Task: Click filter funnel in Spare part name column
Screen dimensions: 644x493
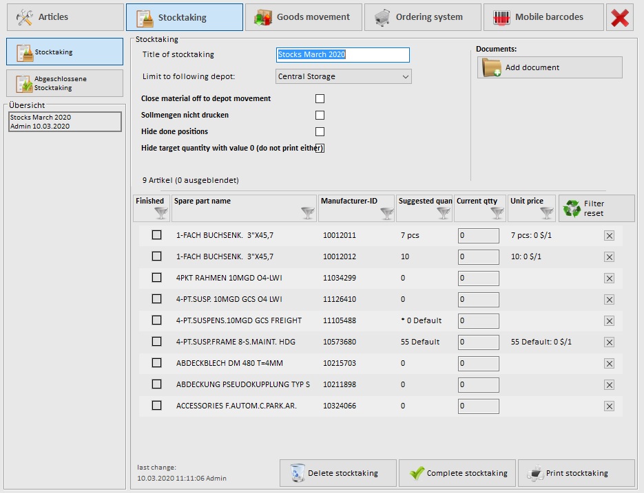Action: pos(308,213)
